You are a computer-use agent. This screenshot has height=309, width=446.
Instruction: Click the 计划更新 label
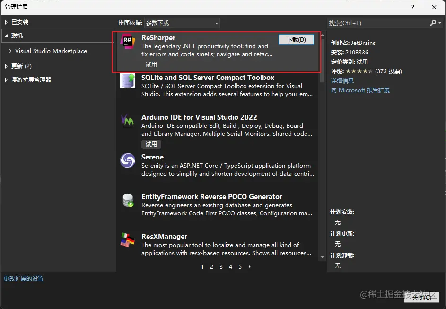coord(342,234)
